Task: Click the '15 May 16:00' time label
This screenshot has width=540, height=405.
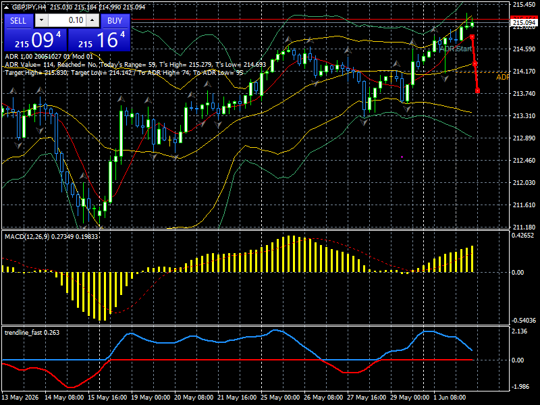Action: pos(107,398)
